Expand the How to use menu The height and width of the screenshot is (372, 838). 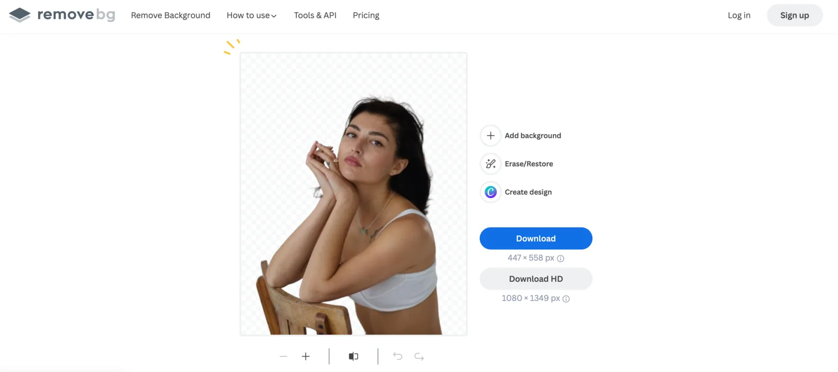(251, 15)
